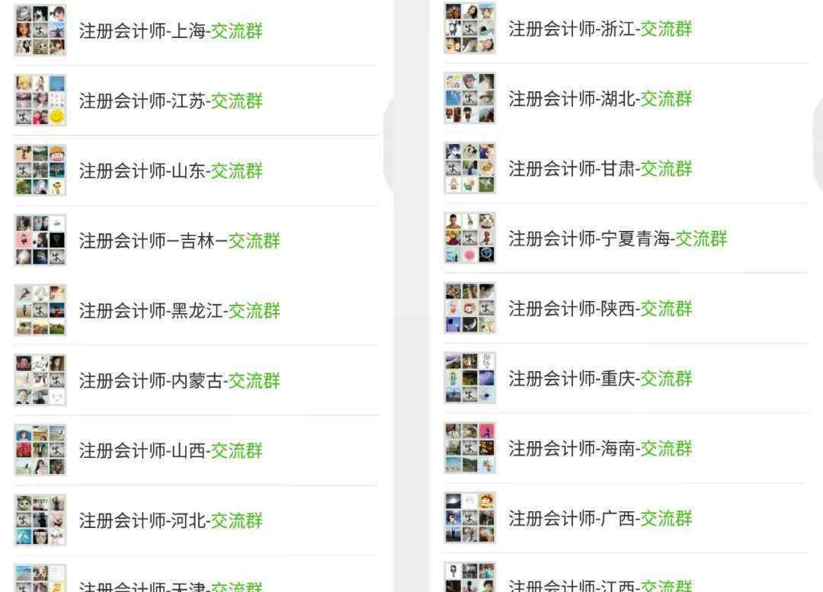Tap the 注册会计师-江苏-交流群 group avatar
Image resolution: width=823 pixels, height=592 pixels.
click(40, 101)
